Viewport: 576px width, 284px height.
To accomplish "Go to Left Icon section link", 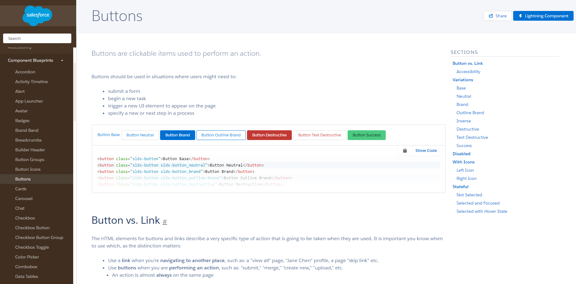I will (x=465, y=170).
